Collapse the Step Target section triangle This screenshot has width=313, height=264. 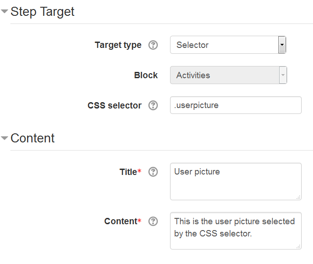[x=5, y=11]
